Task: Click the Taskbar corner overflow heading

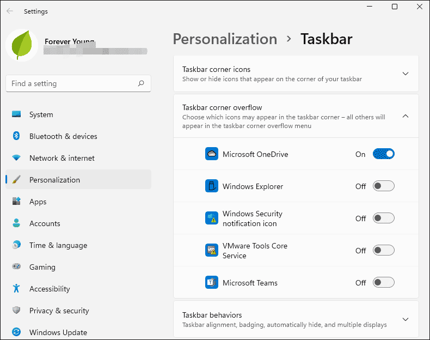Action: tap(222, 107)
